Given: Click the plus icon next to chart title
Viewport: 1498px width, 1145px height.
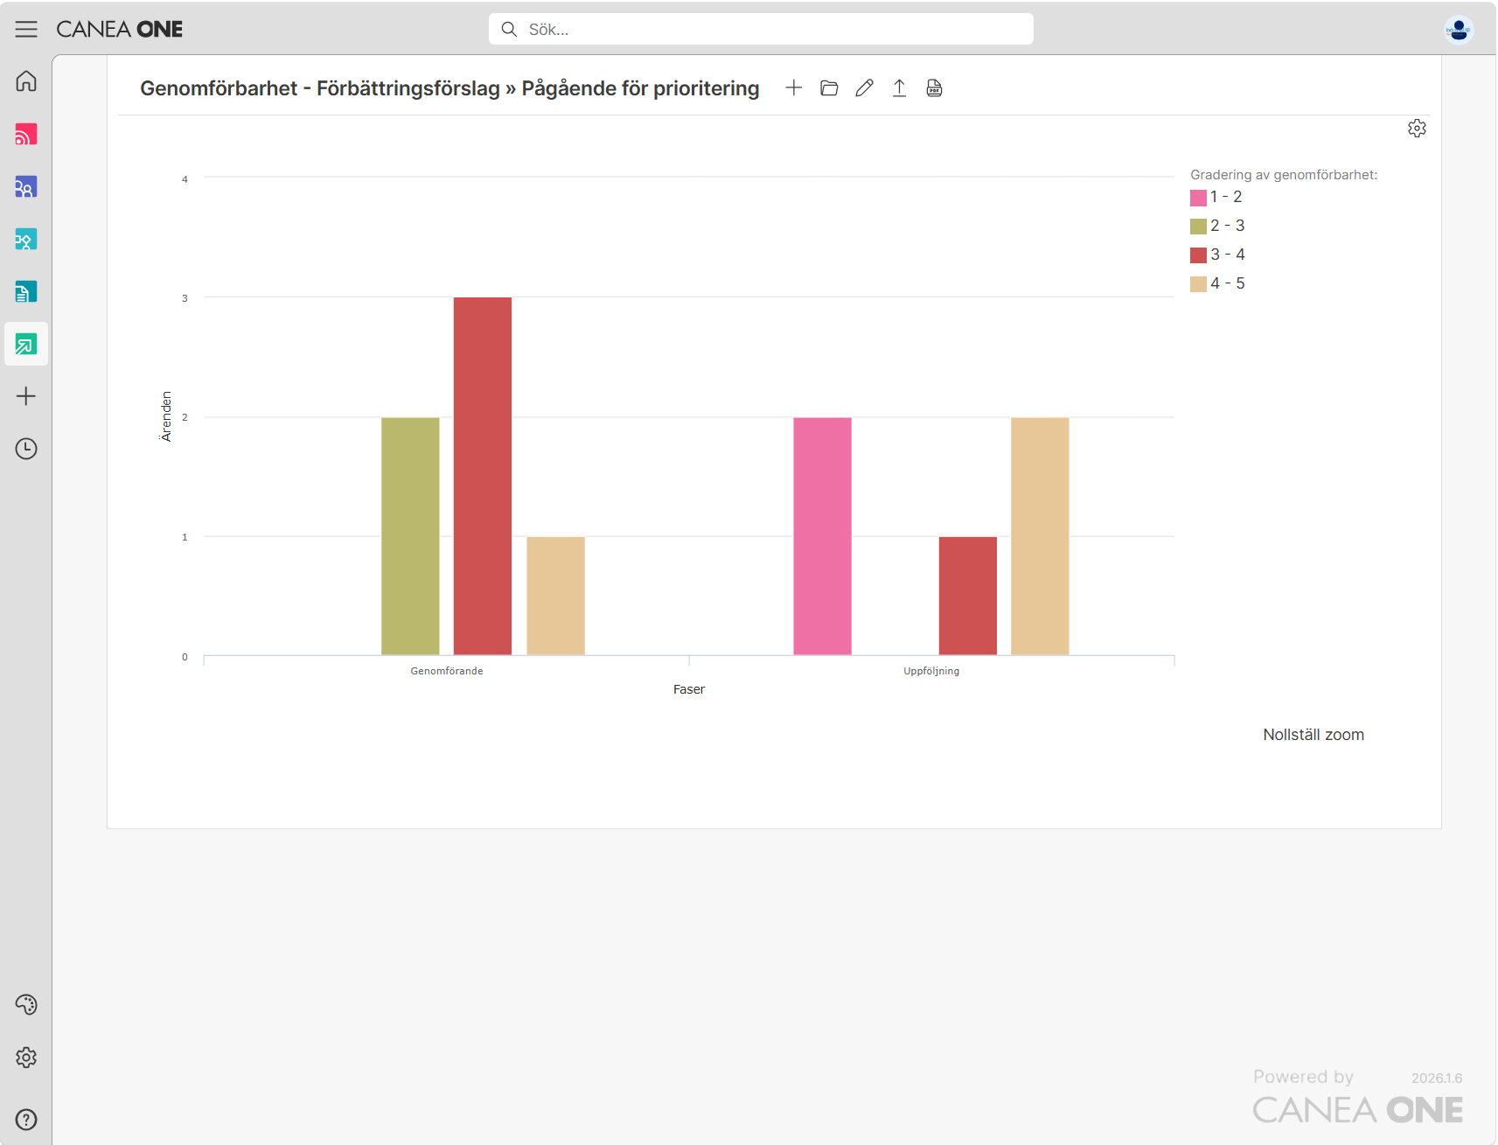Looking at the screenshot, I should pyautogui.click(x=794, y=87).
